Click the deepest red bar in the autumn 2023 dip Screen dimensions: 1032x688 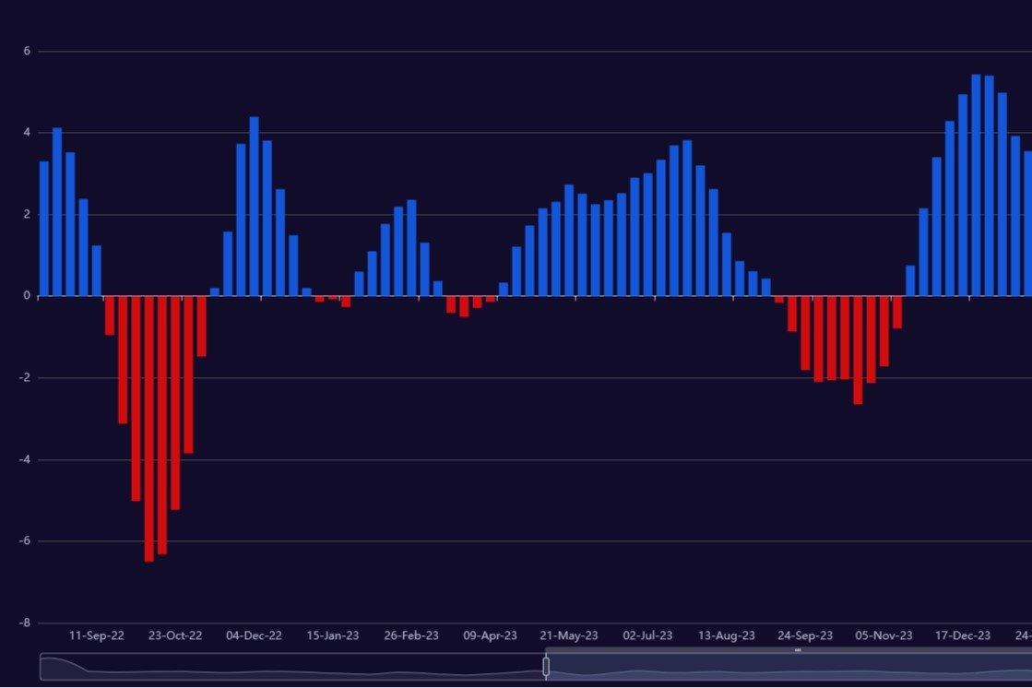pos(858,350)
